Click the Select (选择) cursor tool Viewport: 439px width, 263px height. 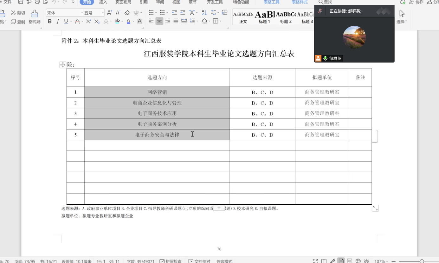(402, 17)
